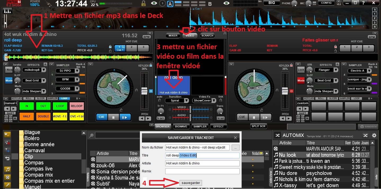
Task: Click the left deck KEYLOCK padlock icon
Action: pos(151,64)
